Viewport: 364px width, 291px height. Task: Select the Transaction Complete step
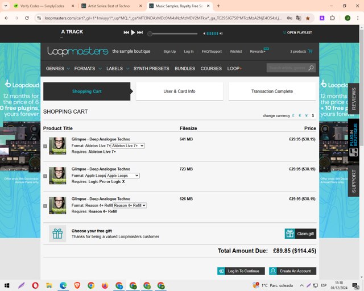272,92
